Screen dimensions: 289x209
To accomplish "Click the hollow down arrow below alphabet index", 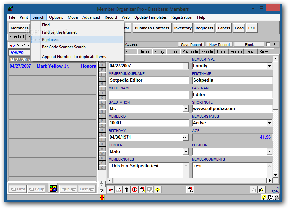I will click(x=102, y=184).
